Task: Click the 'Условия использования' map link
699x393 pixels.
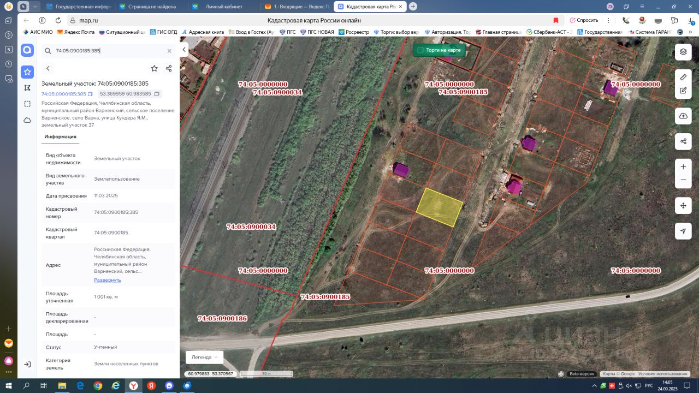Action: tap(663, 374)
